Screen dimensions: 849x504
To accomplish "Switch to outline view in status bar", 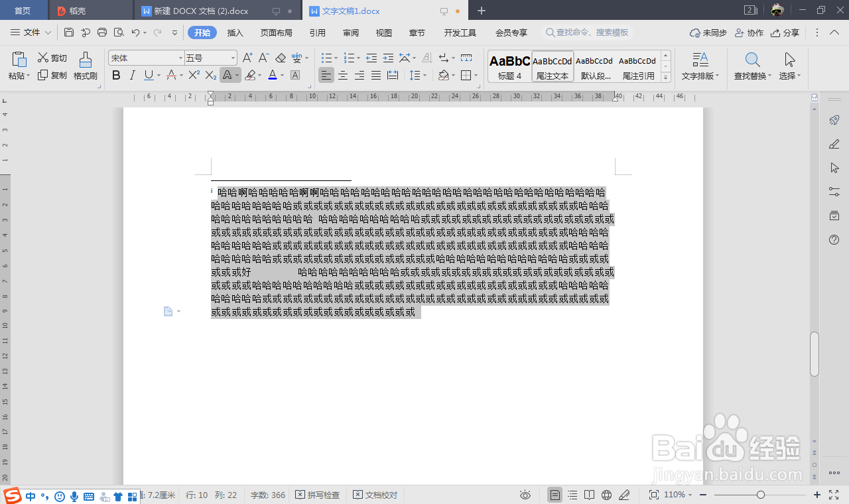I will 572,495.
